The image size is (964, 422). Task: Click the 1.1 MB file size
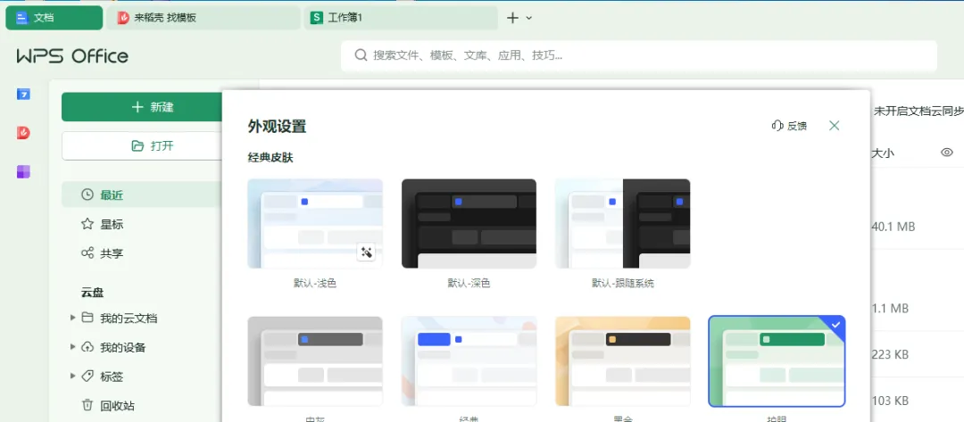point(890,309)
